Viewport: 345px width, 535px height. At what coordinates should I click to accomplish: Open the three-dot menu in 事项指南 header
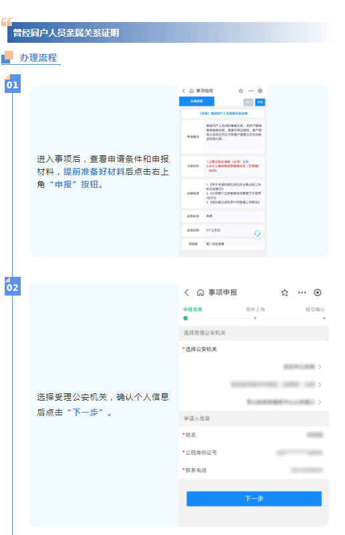click(251, 91)
